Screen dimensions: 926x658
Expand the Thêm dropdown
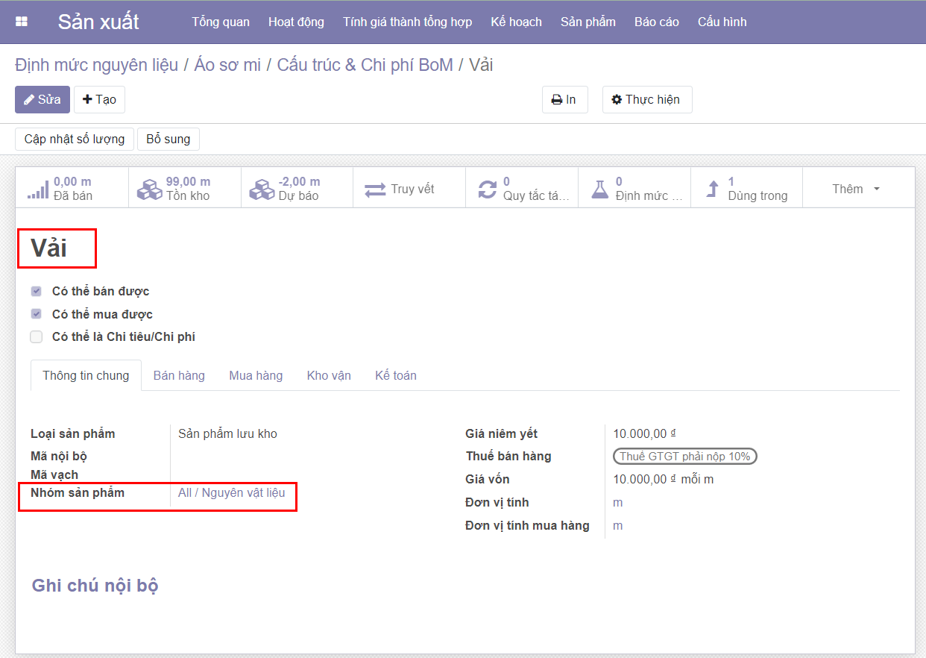856,189
